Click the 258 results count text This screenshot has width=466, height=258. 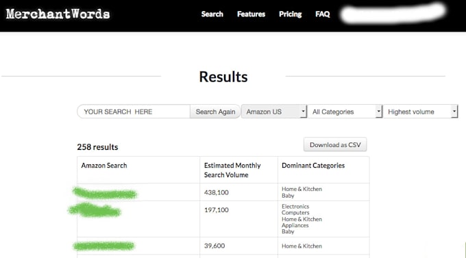click(x=97, y=147)
